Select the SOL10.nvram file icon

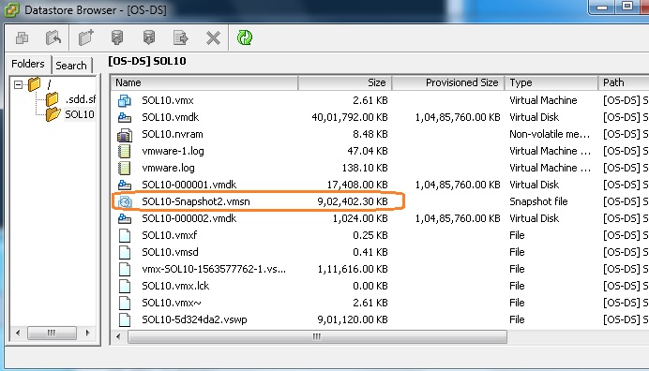tap(125, 134)
